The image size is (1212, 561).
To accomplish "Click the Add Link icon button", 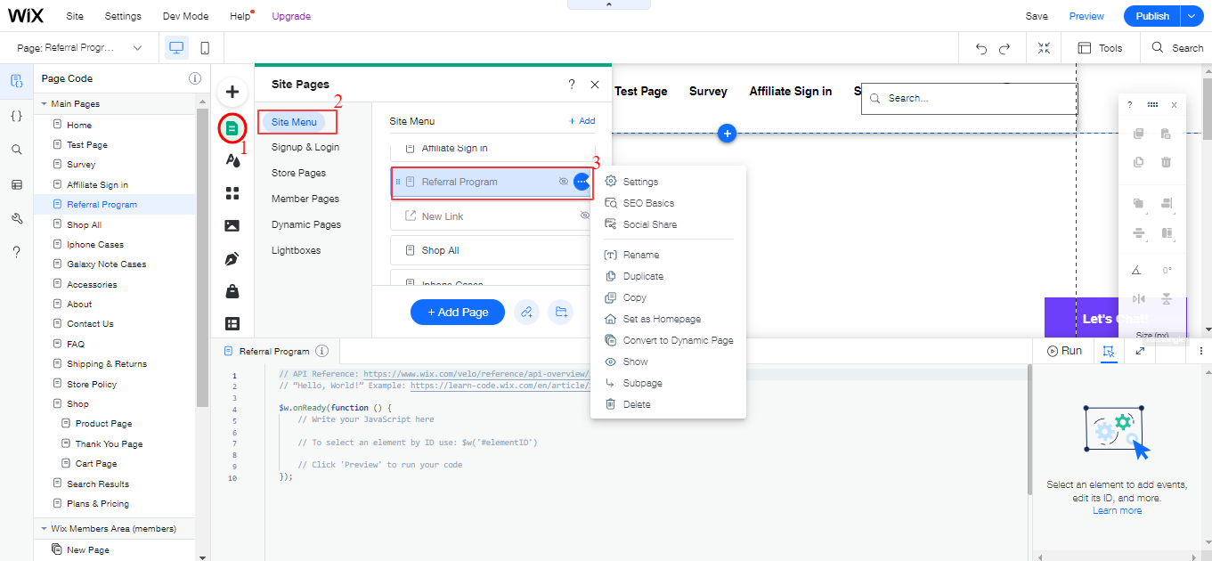I will [527, 313].
